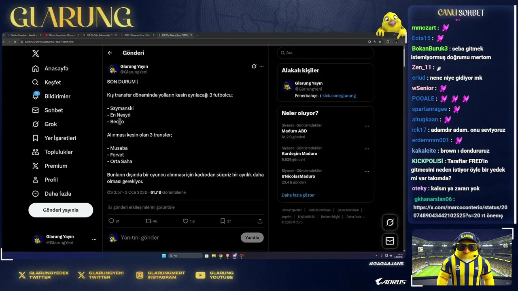Click Daha fazla göster link
Viewport: 518px width, 291px height.
point(298,195)
